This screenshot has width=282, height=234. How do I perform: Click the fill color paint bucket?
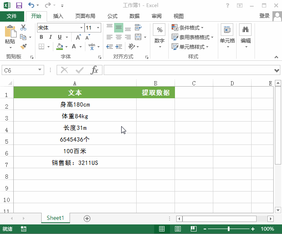tap(60, 47)
